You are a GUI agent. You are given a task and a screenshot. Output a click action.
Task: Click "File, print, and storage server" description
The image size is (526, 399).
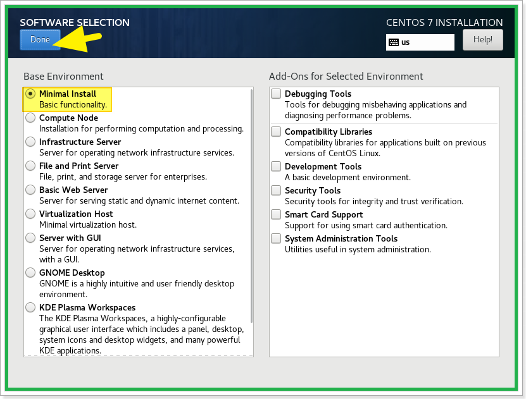tap(123, 177)
